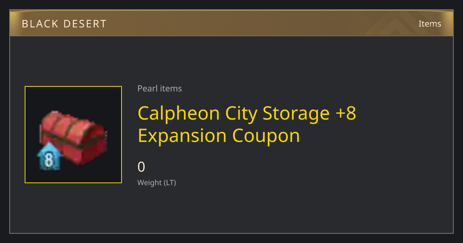Click the gold header banner between title and Items

pyautogui.click(x=262, y=24)
